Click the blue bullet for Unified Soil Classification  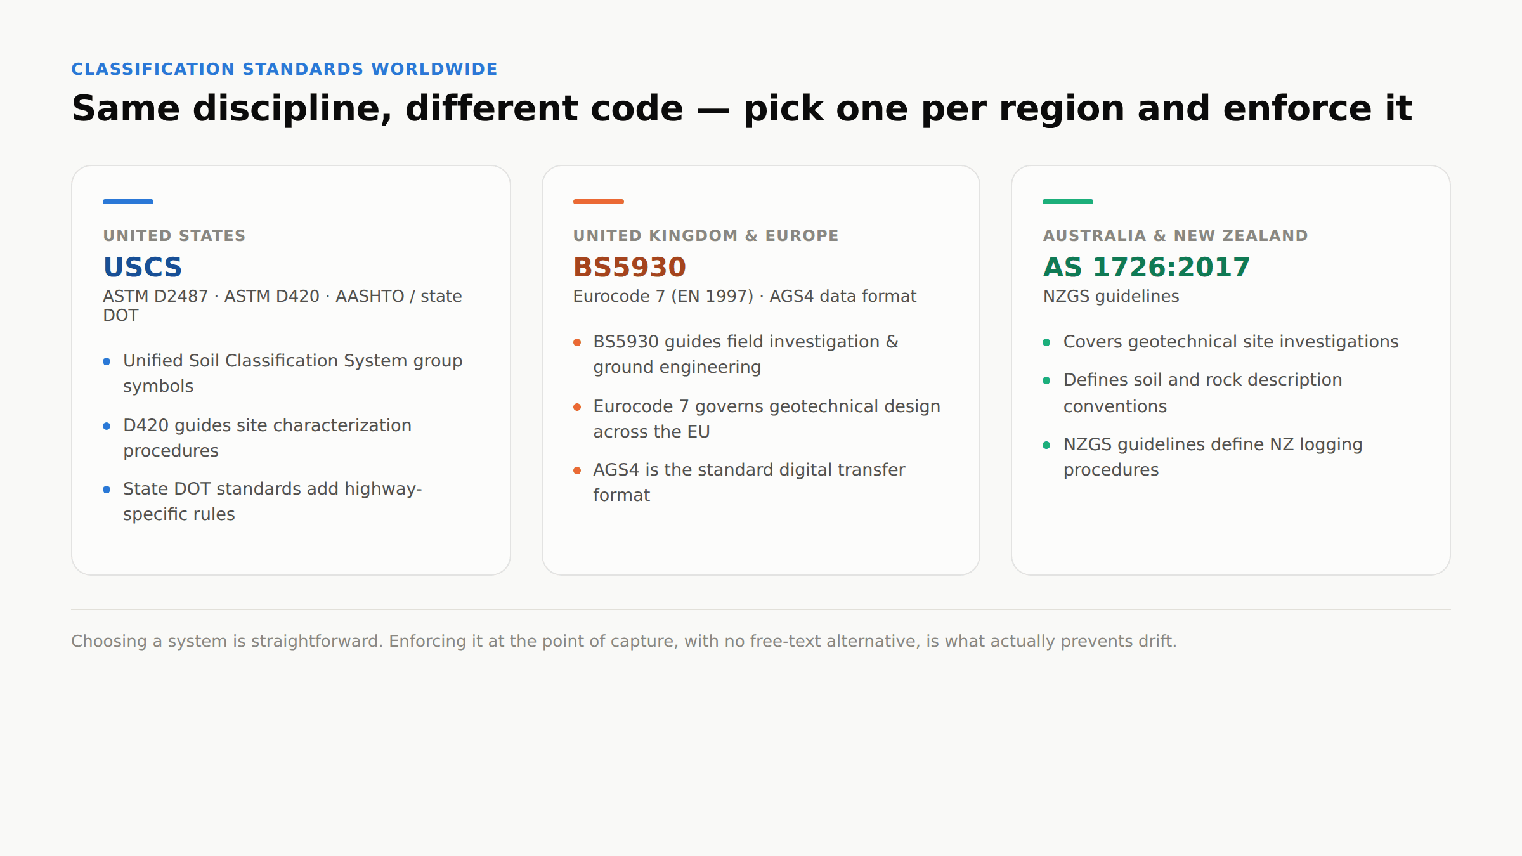coord(107,361)
